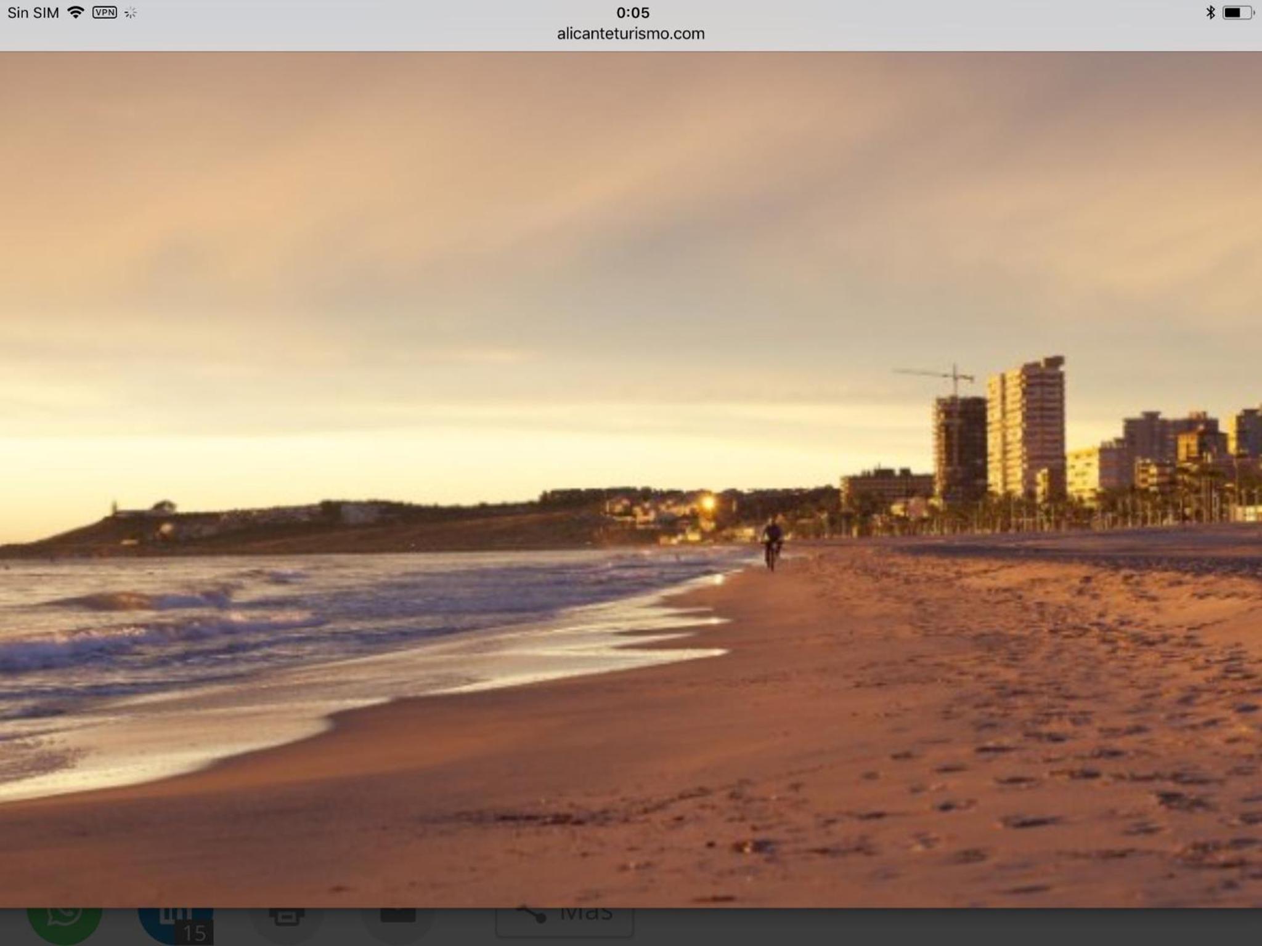Tap the alicanteturismo.com address text

(630, 34)
